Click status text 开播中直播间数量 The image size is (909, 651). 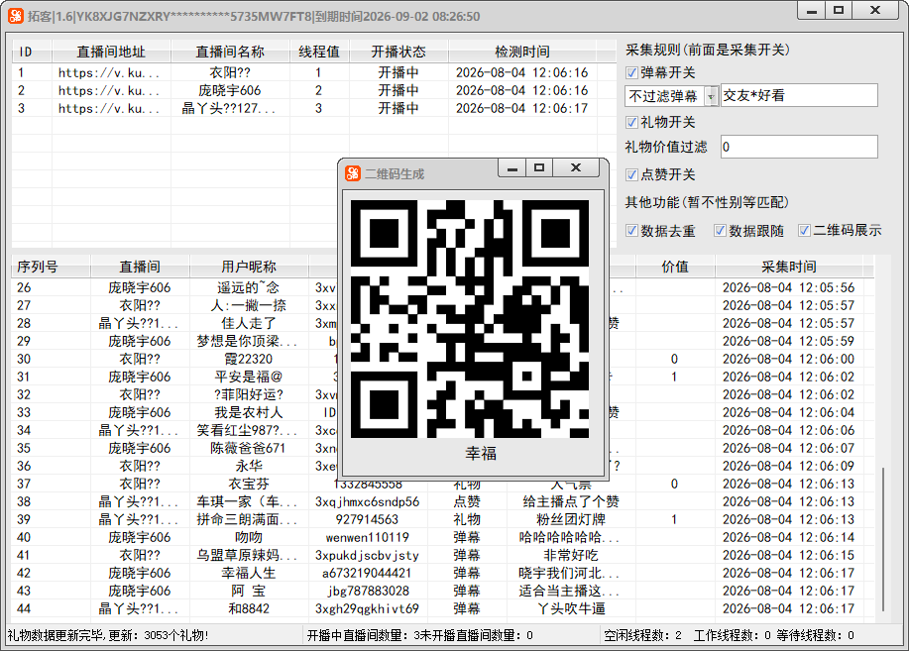pos(359,635)
